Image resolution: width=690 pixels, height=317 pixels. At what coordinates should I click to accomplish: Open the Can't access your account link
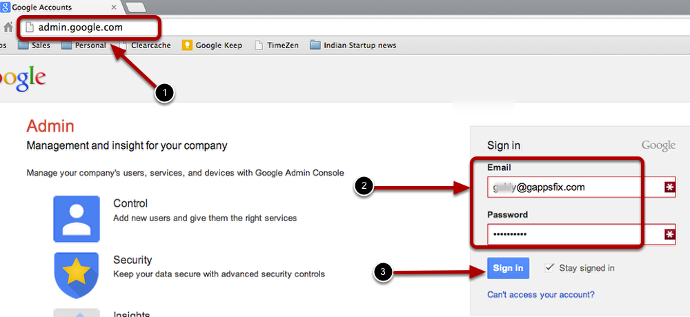(x=541, y=294)
